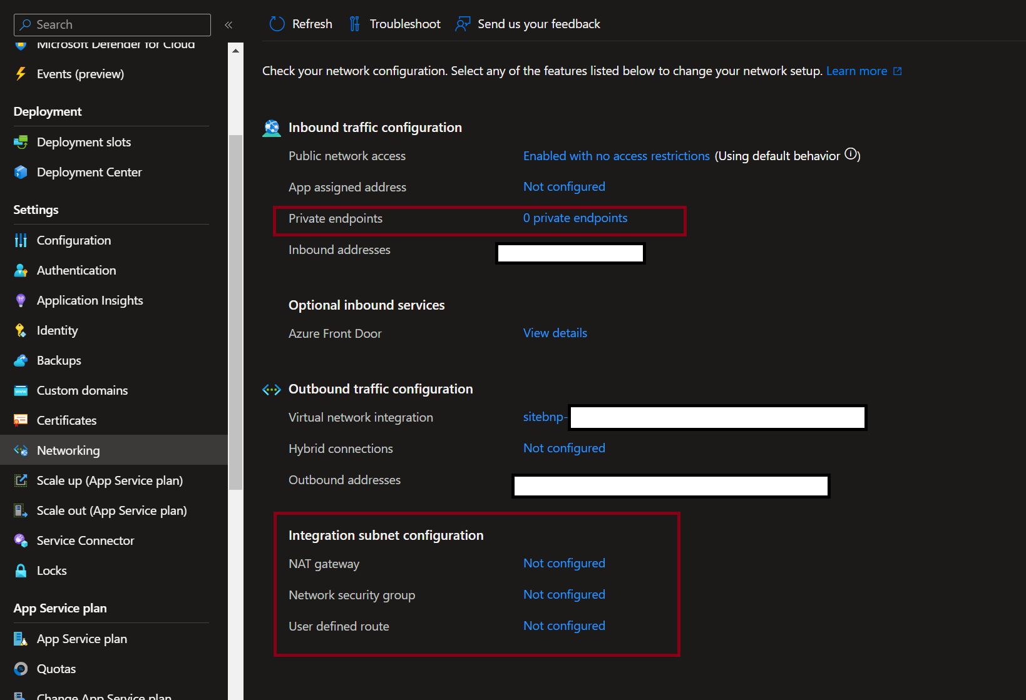Click the Events (preview) lightning icon

21,74
